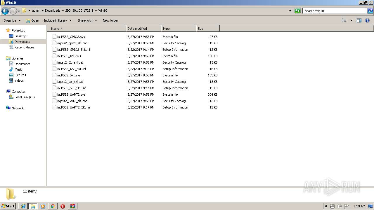374x210 pixels.
Task: Select the iaLPSS2_UART2.sys file icon
Action: tap(54, 94)
